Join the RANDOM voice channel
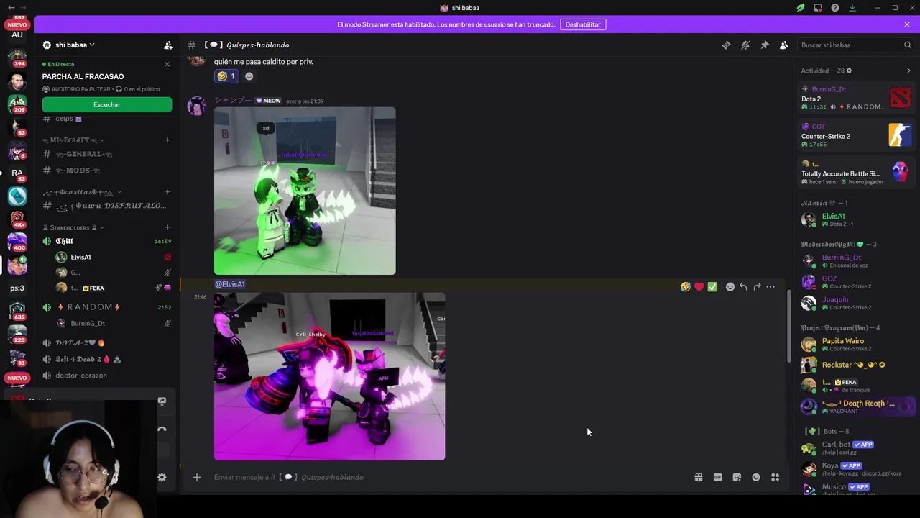Screen dimensions: 920x518 [107, 307]
